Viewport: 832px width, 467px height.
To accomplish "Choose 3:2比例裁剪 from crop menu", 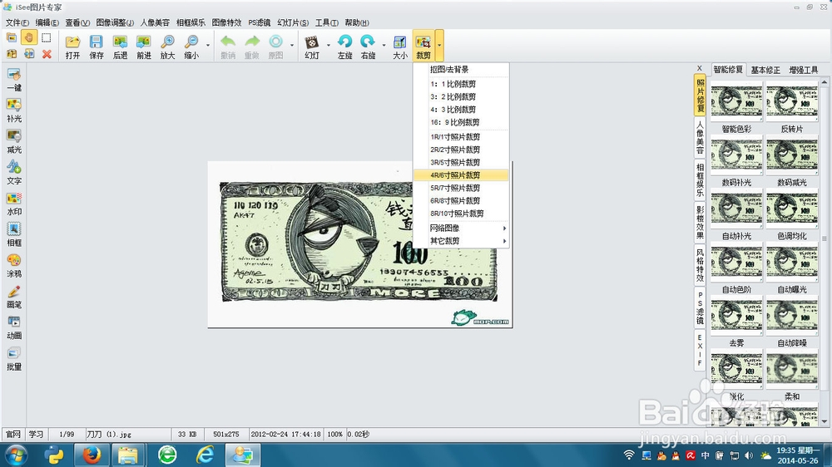I will [461, 96].
